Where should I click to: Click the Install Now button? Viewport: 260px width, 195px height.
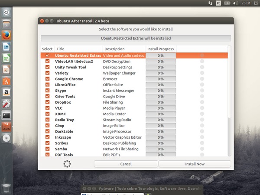coord(195,164)
